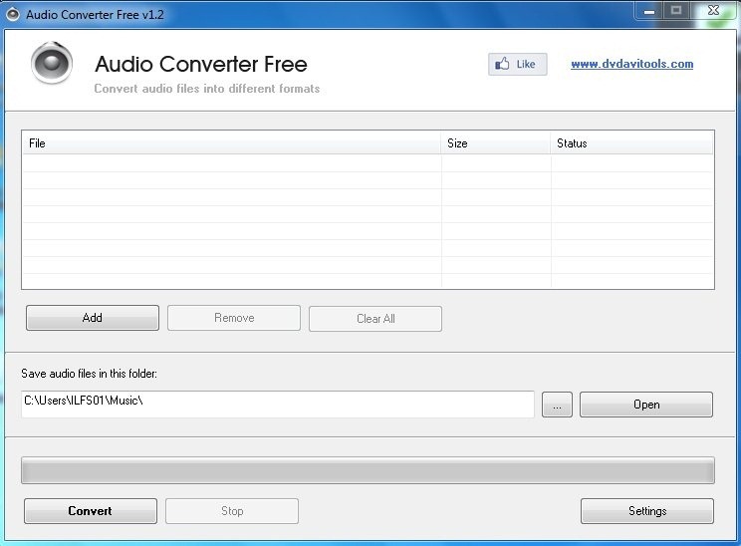Select the Status column header
741x546 pixels.
point(631,143)
